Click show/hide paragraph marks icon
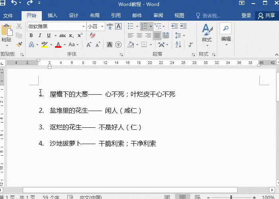The width and height of the screenshot is (279, 199). pos(191,45)
